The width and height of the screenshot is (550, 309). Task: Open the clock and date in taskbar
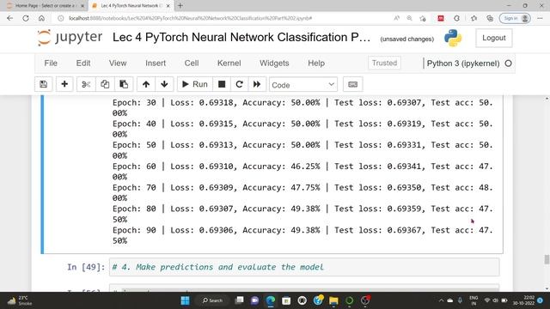coord(524,300)
